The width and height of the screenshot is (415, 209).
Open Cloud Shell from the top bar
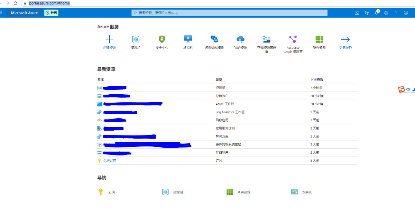pos(357,13)
